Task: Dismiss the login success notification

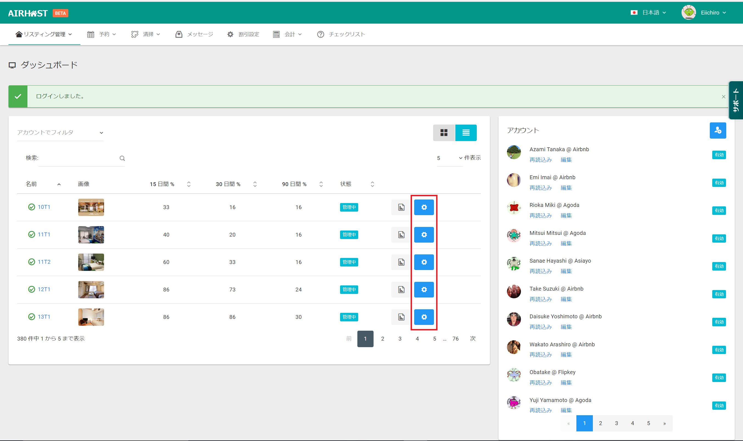Action: tap(724, 97)
